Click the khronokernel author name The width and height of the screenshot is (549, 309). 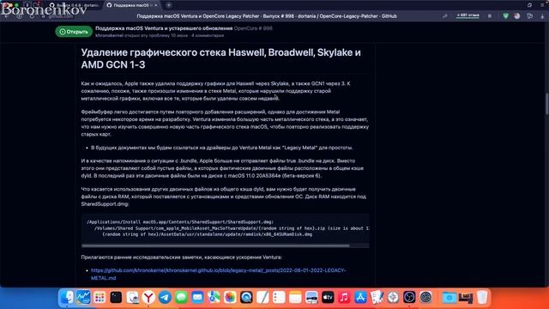109,35
